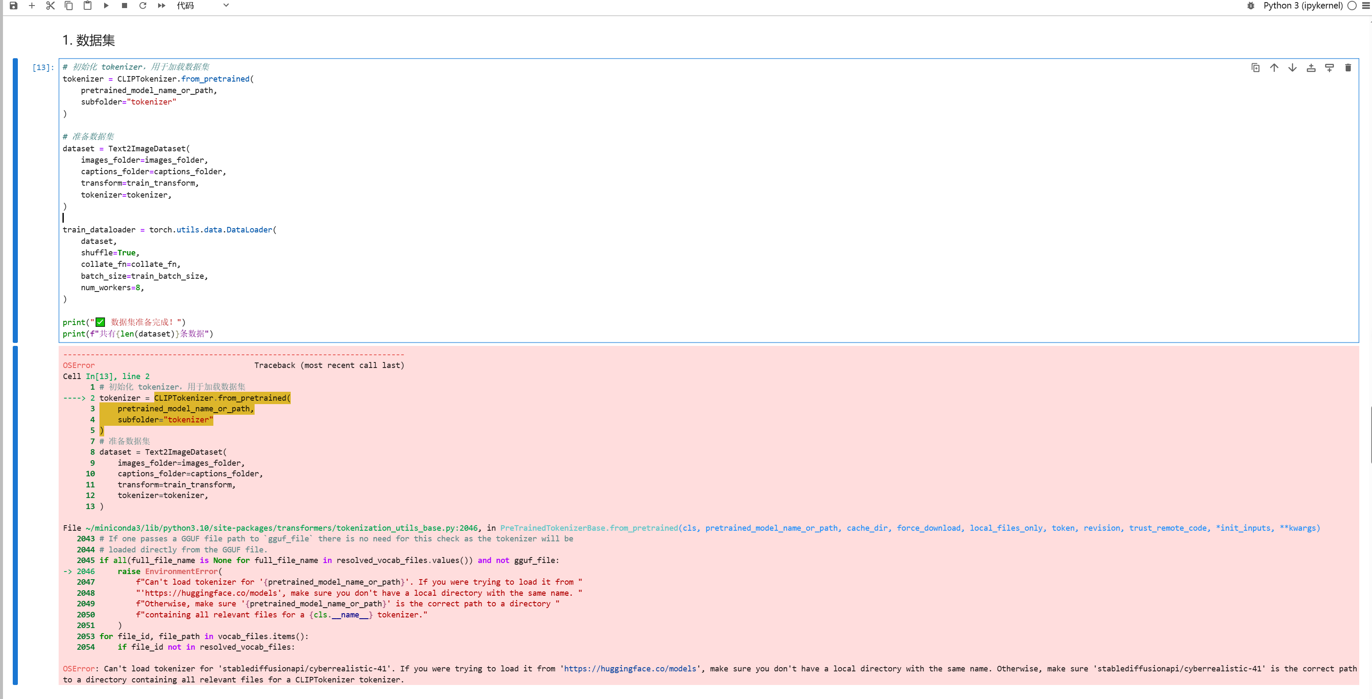This screenshot has height=699, width=1372.
Task: Interrupt the kernel with the stop button
Action: click(x=124, y=6)
